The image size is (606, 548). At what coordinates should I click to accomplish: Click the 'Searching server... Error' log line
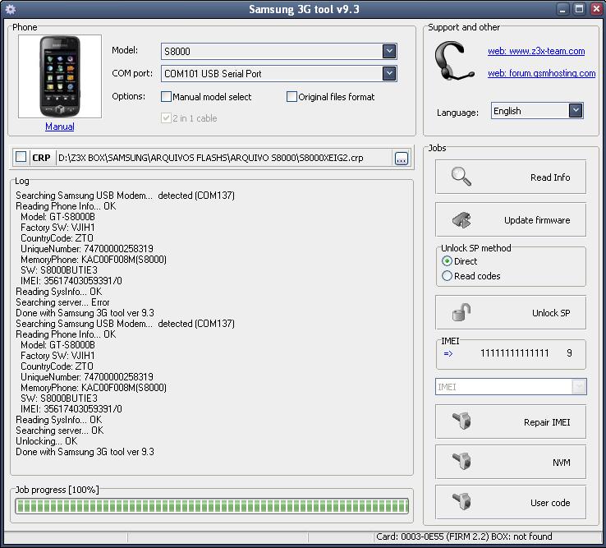[62, 302]
